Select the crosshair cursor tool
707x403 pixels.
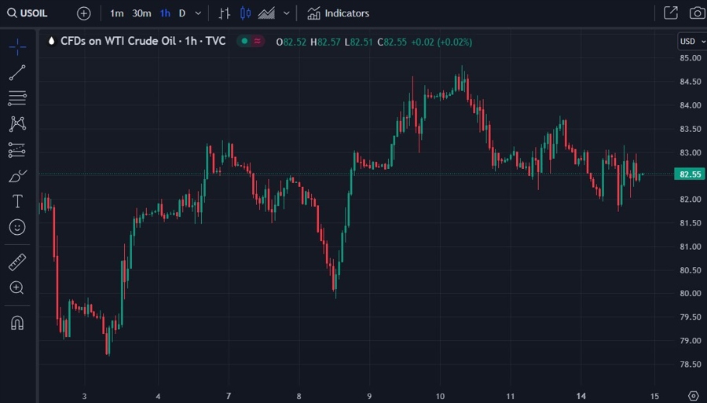17,47
